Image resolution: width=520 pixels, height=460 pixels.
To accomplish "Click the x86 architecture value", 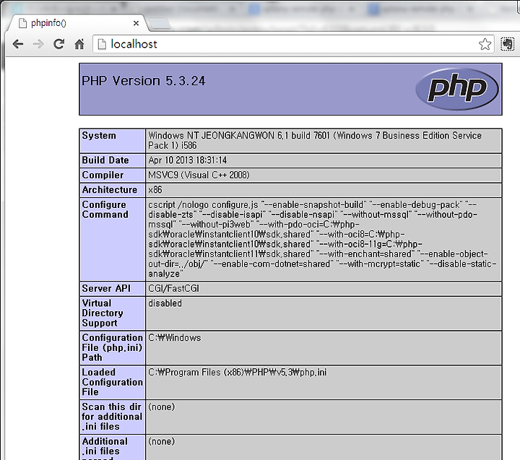I will [155, 190].
